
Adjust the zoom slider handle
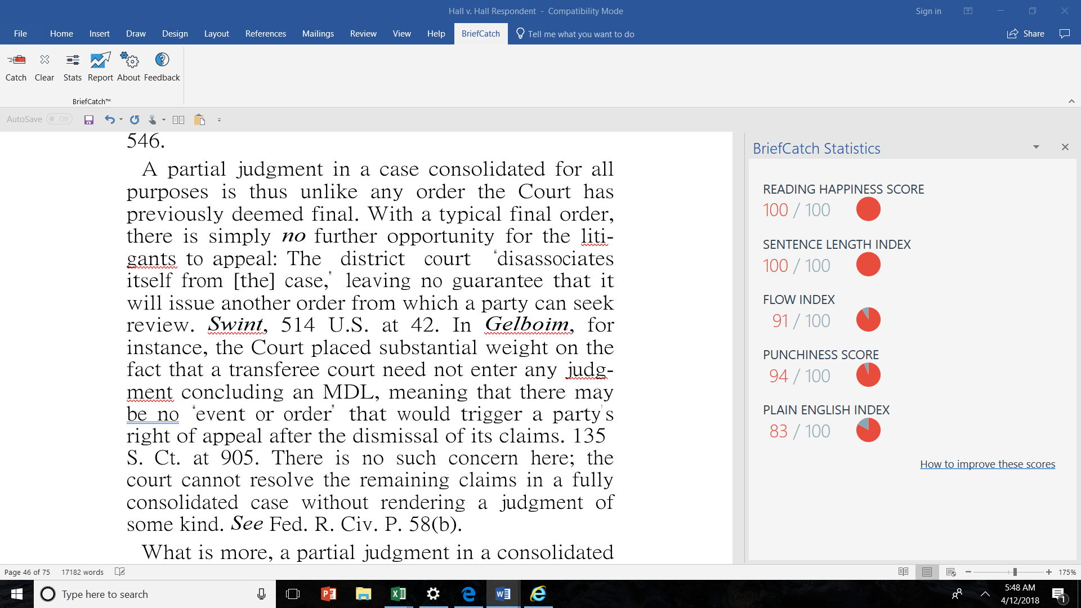[x=1015, y=572]
